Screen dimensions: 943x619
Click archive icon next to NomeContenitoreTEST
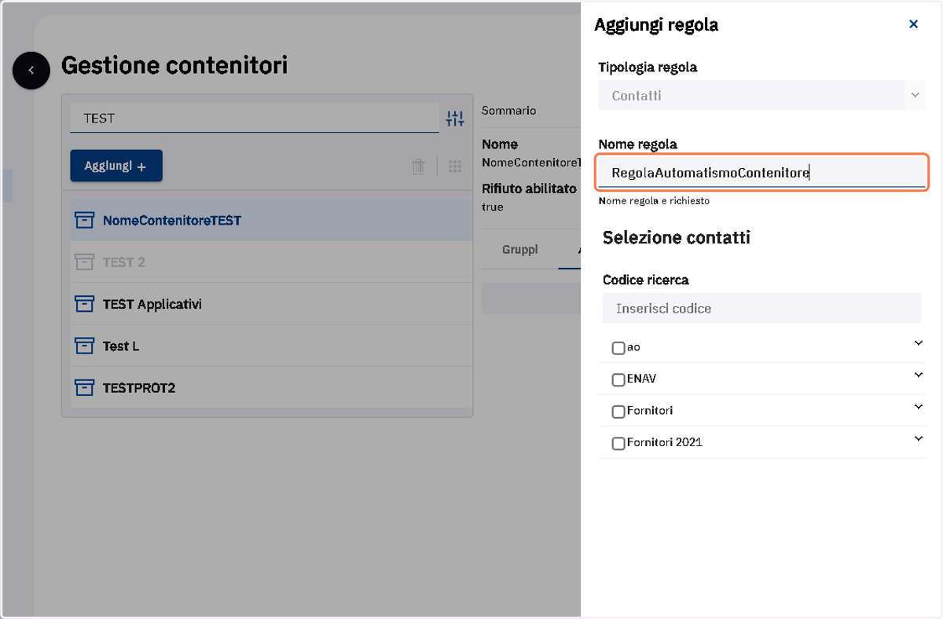pos(84,220)
